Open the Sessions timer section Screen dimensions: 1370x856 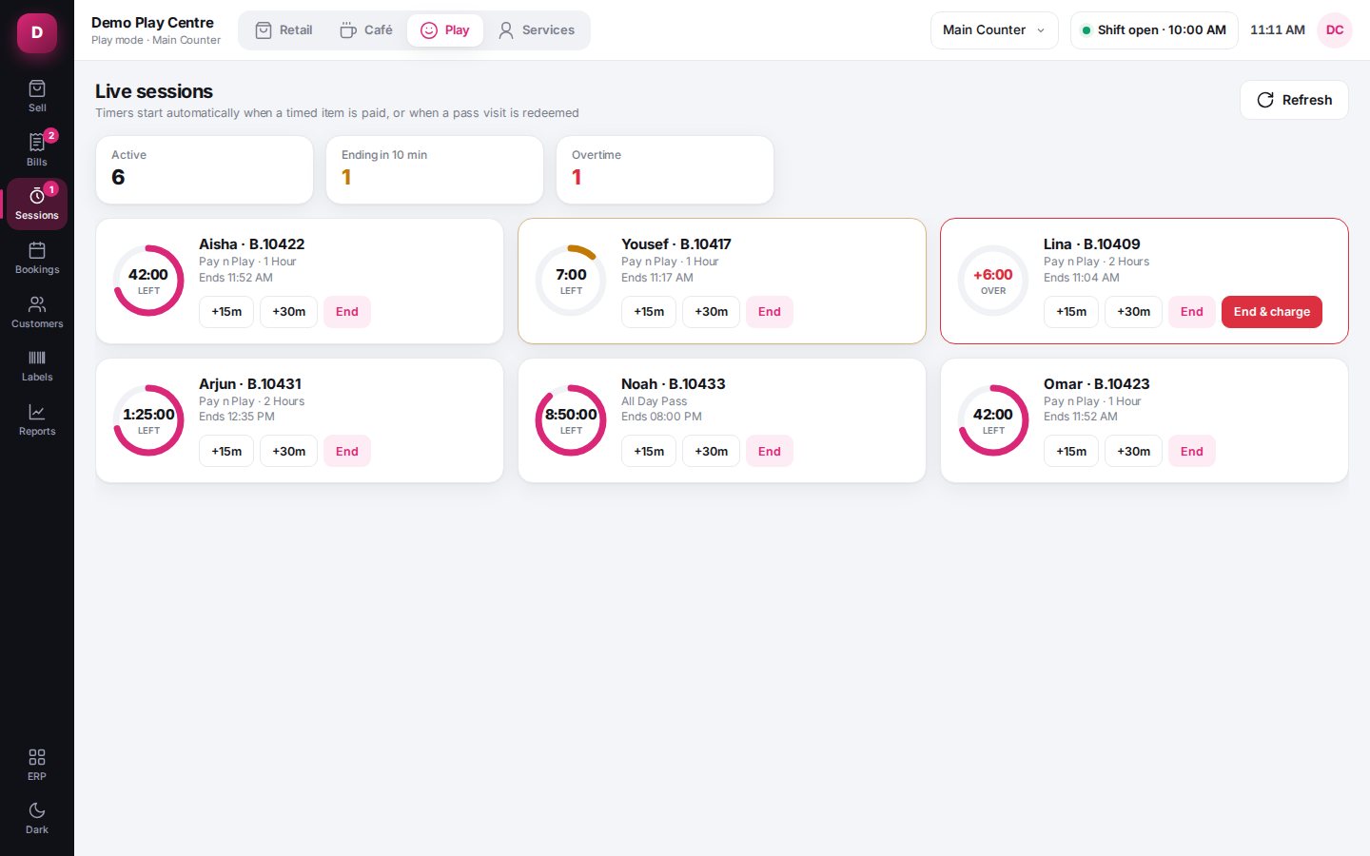37,204
